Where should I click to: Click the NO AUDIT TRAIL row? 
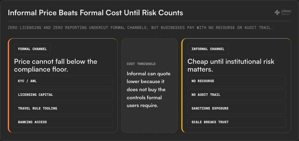click(237, 95)
